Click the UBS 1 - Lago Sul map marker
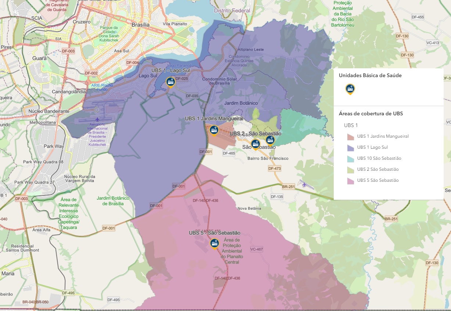Screen dimensions: 451x311 170,82
